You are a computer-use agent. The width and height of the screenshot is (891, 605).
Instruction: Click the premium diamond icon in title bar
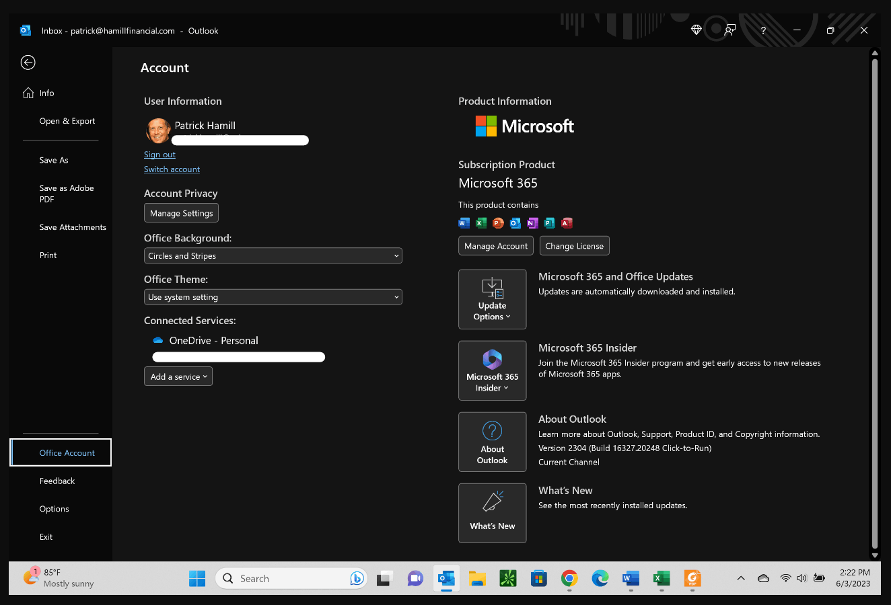coord(697,30)
